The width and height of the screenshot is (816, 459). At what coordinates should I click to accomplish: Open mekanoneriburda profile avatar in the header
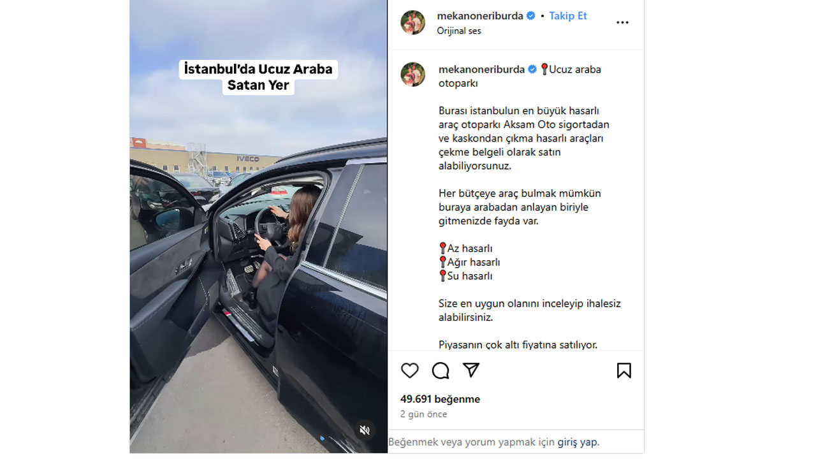point(412,22)
